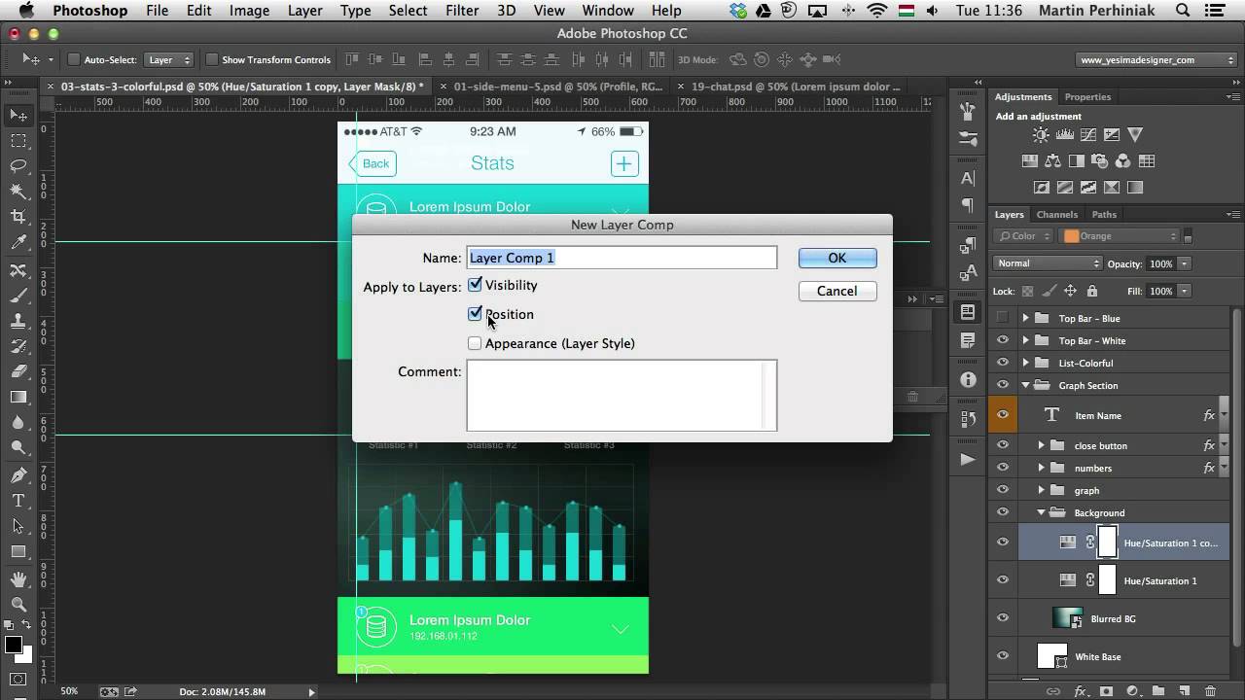
Task: Enable Appearance (Layer Style) checkbox
Action: coord(475,343)
